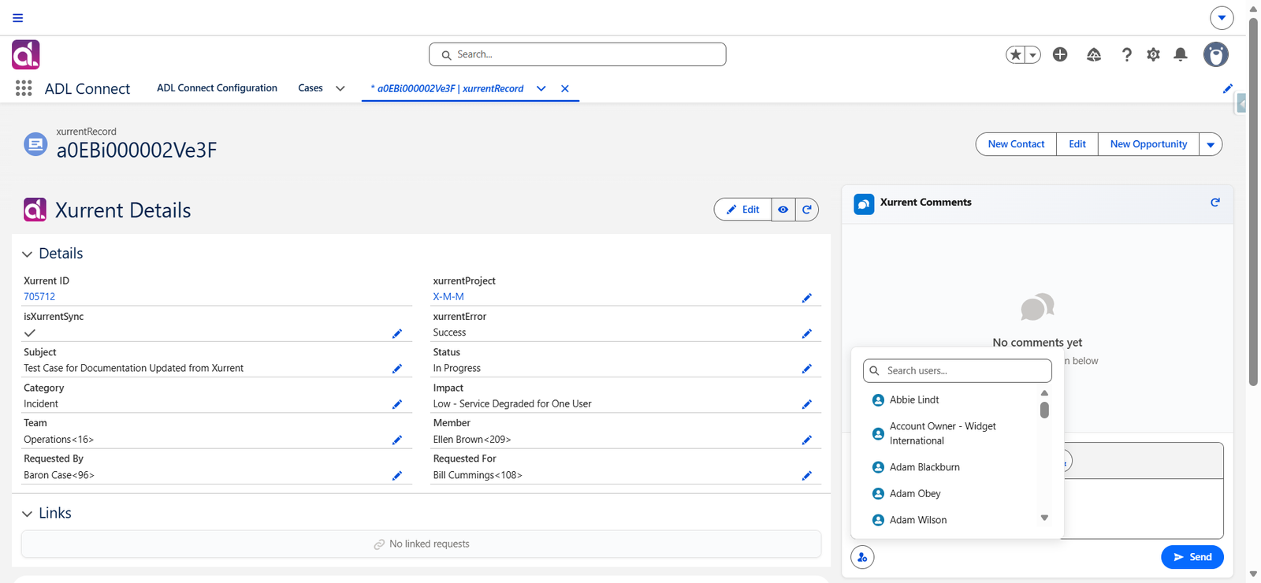
Task: Switch to ADL Connect Configuration tab
Action: [217, 88]
